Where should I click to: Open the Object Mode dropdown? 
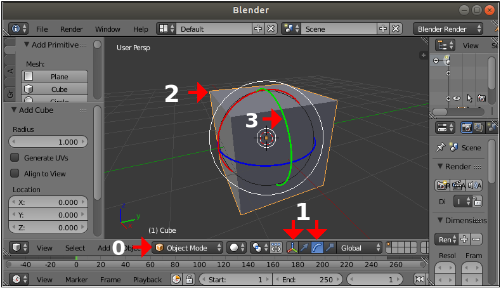point(187,248)
